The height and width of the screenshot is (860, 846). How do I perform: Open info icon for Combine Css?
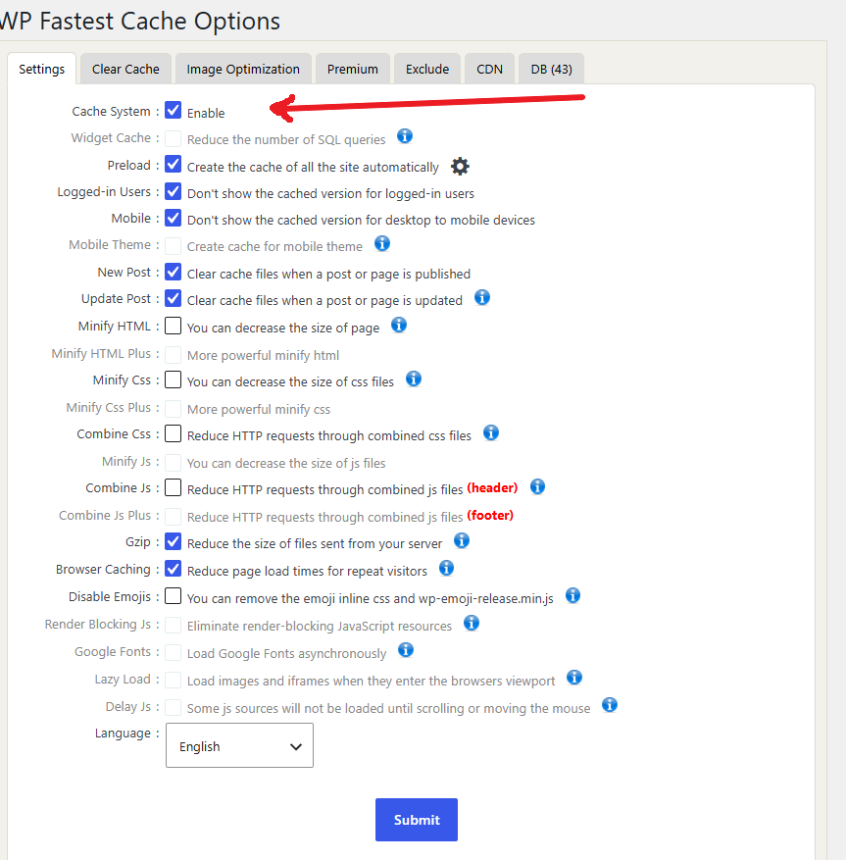pyautogui.click(x=491, y=432)
